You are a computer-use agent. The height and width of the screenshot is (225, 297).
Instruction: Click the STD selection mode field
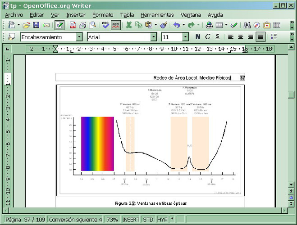click(148, 220)
